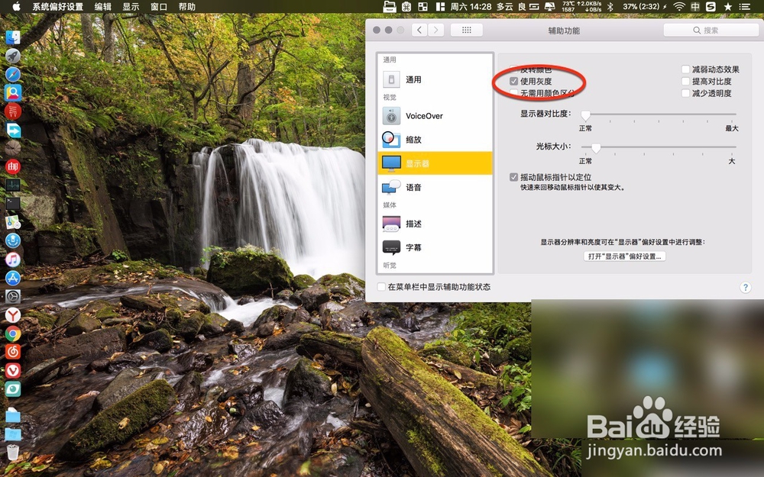Open System Preferences gear icon in dock

[13, 296]
